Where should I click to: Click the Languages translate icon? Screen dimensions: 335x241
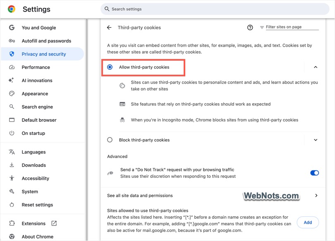pyautogui.click(x=12, y=152)
